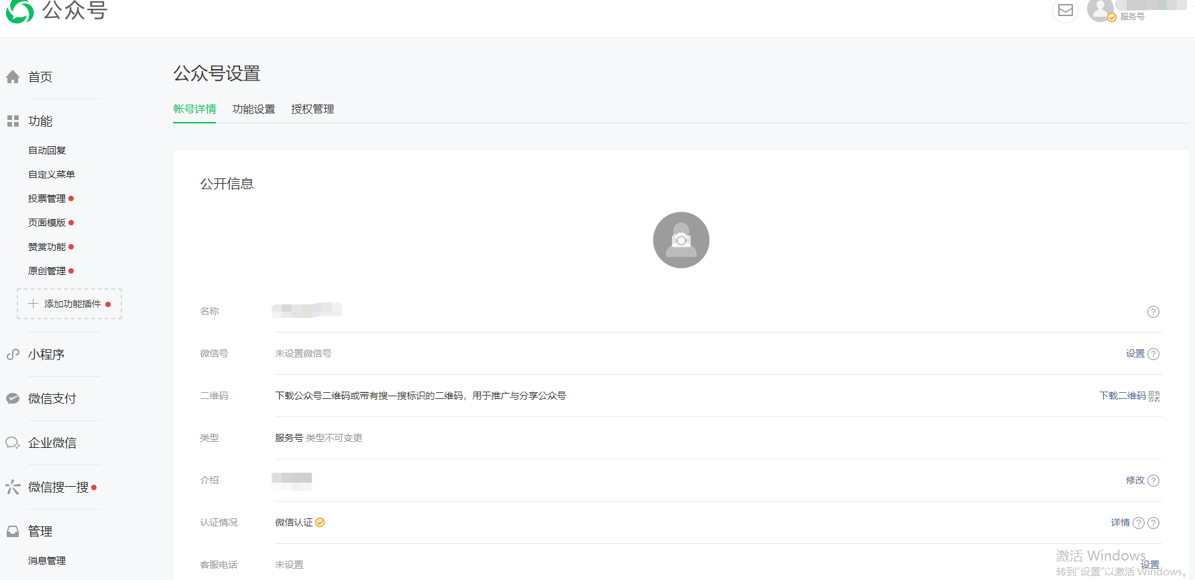The width and height of the screenshot is (1195, 580).
Task: Click the 微信支付 icon in sidebar
Action: tap(13, 398)
